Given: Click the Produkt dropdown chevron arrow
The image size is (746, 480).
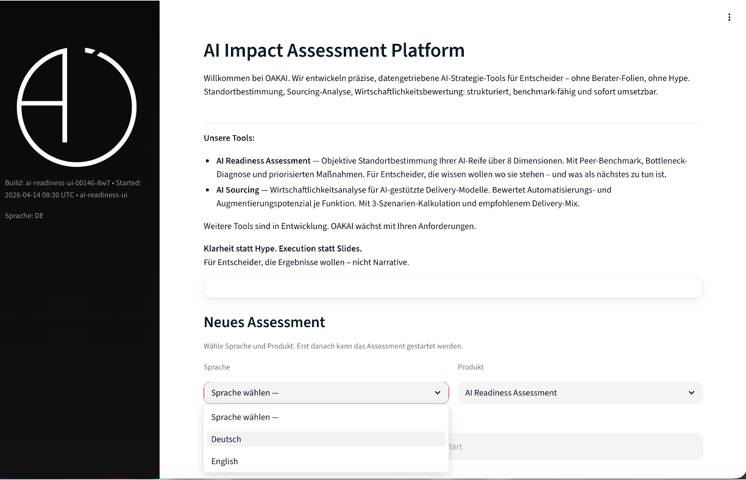Looking at the screenshot, I should (x=691, y=393).
